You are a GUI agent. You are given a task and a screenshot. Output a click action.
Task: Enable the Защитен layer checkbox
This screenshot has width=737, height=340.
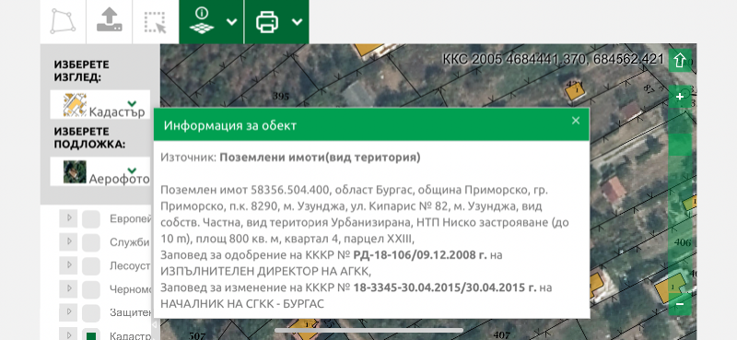[91, 313]
